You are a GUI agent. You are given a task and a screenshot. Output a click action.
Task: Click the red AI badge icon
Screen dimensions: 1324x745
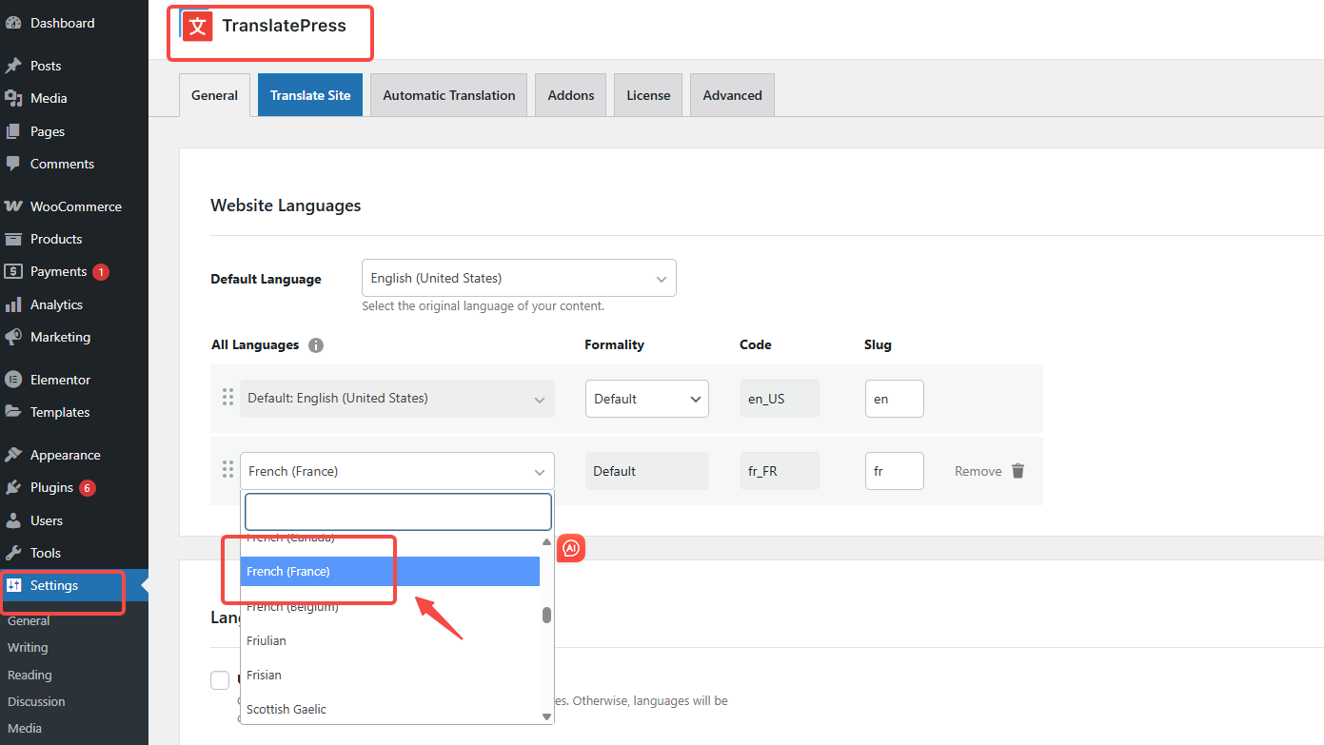coord(571,548)
